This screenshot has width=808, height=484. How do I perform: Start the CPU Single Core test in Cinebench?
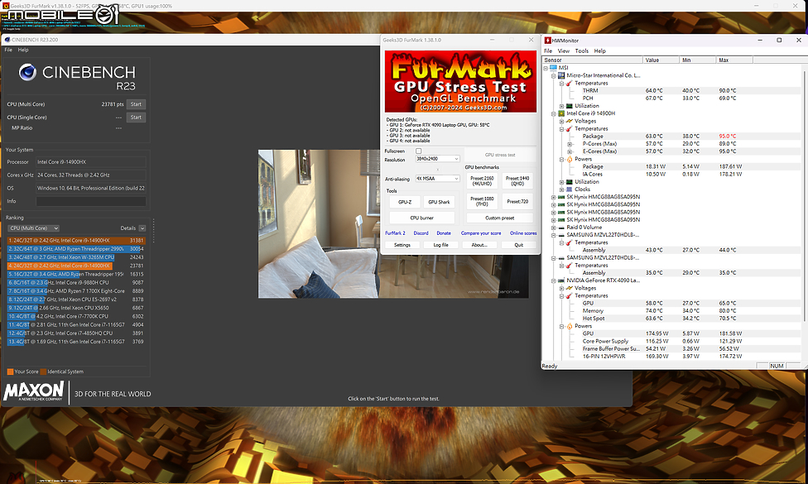coord(136,117)
